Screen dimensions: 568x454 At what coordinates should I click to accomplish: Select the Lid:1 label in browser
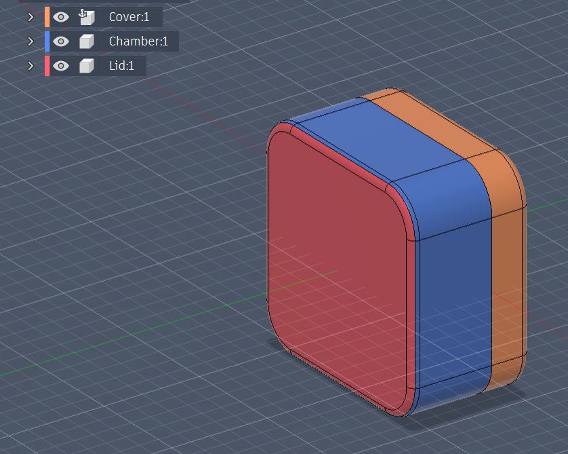click(122, 66)
